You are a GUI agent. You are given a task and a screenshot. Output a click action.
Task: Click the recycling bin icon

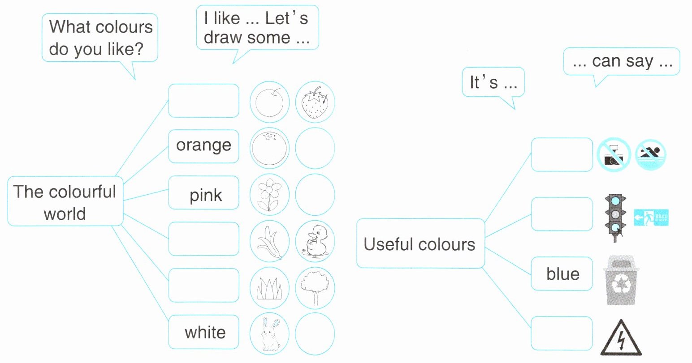pos(620,281)
